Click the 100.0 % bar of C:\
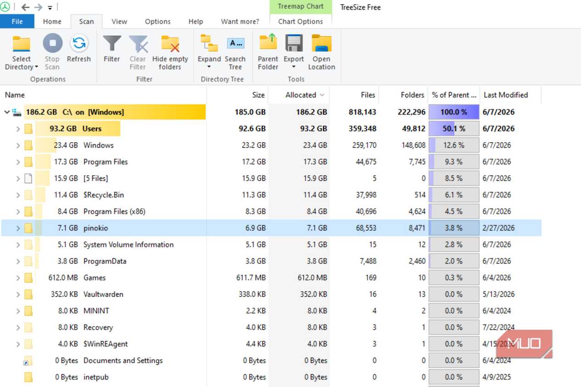This screenshot has height=387, width=581. click(454, 112)
